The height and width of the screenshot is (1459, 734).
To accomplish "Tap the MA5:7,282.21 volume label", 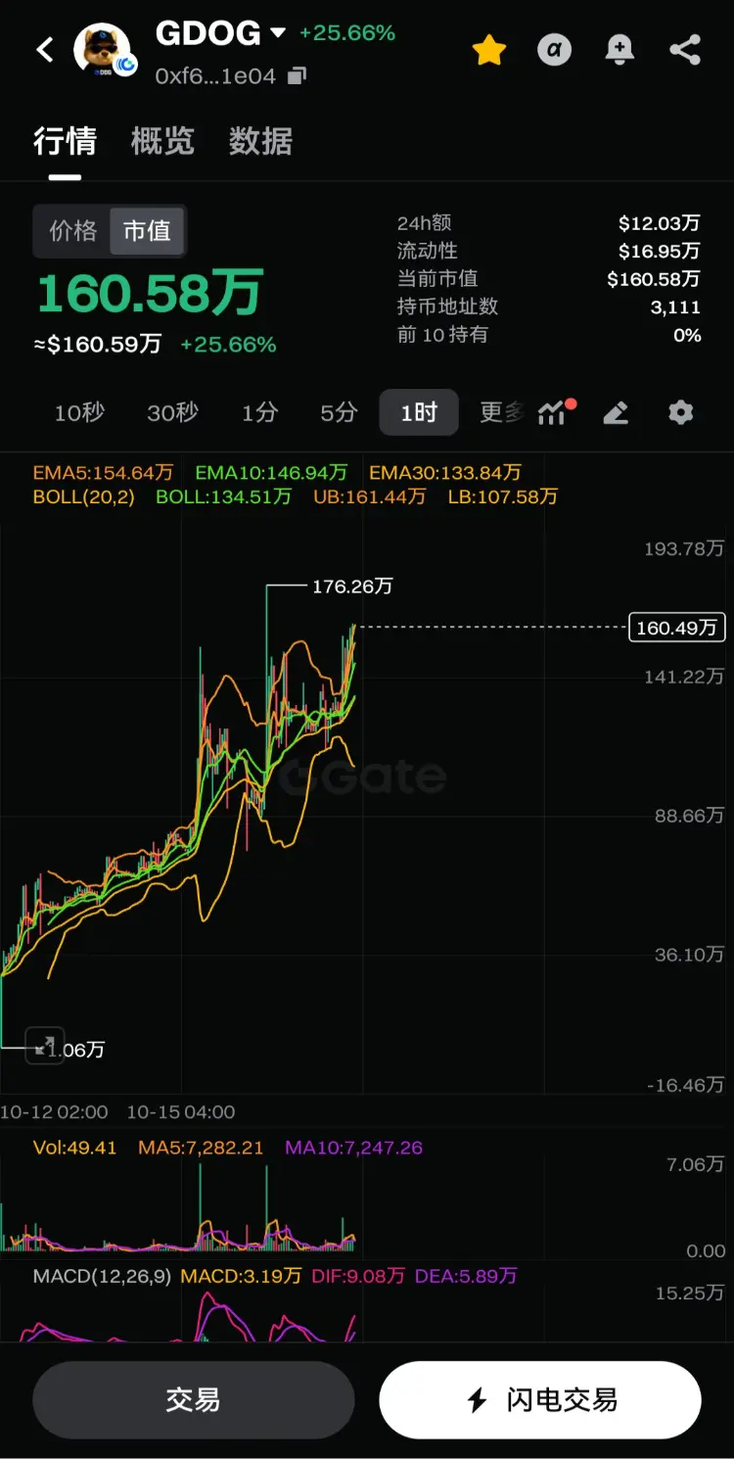I will point(202,1148).
